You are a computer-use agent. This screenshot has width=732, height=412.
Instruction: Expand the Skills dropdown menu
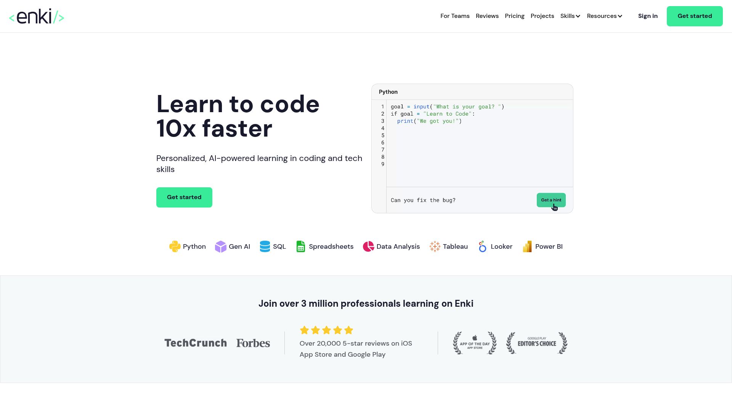click(x=570, y=16)
